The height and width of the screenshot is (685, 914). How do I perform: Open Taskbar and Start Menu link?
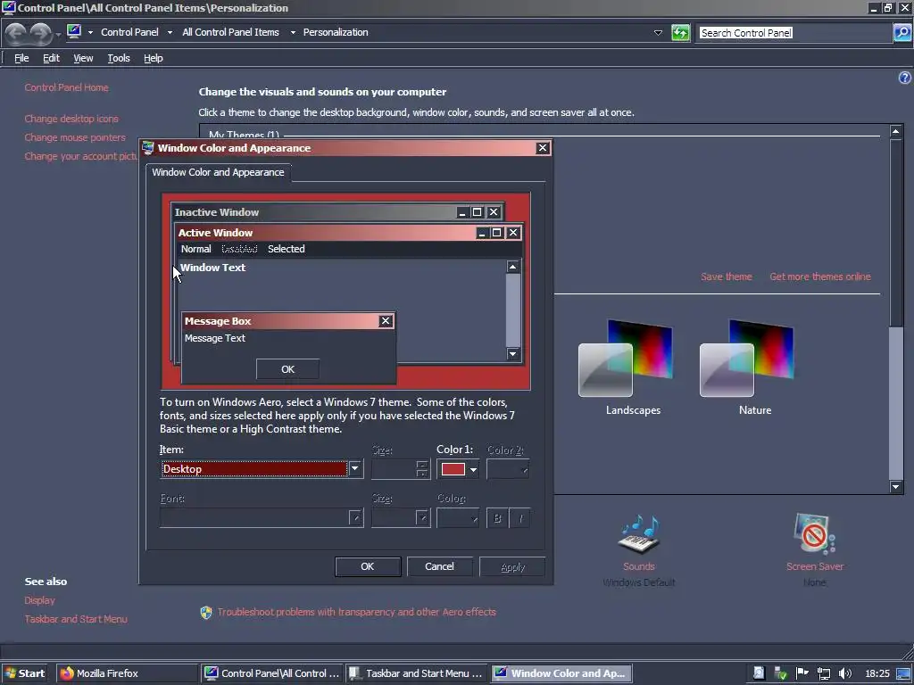pyautogui.click(x=76, y=619)
